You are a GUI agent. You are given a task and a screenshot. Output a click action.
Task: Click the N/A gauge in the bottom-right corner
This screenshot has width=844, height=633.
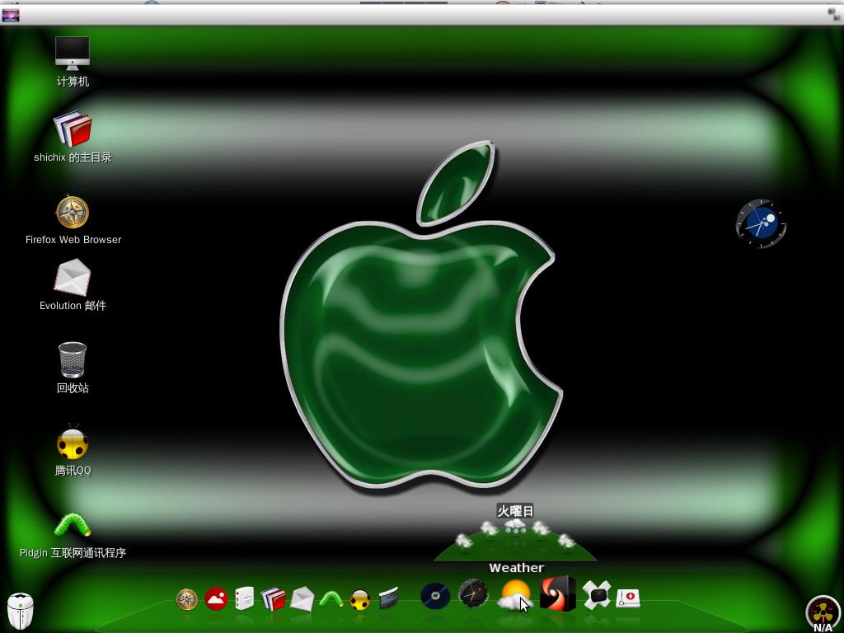coord(823,613)
